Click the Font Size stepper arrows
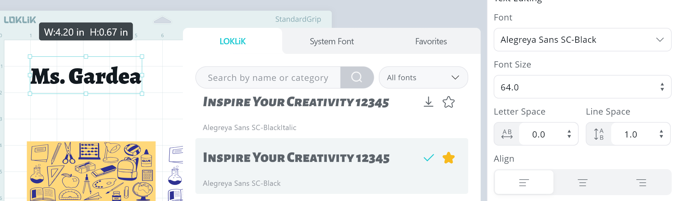This screenshot has height=201, width=676. point(662,87)
